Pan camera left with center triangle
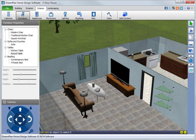The height and width of the screenshot is (140, 196). 16,120
